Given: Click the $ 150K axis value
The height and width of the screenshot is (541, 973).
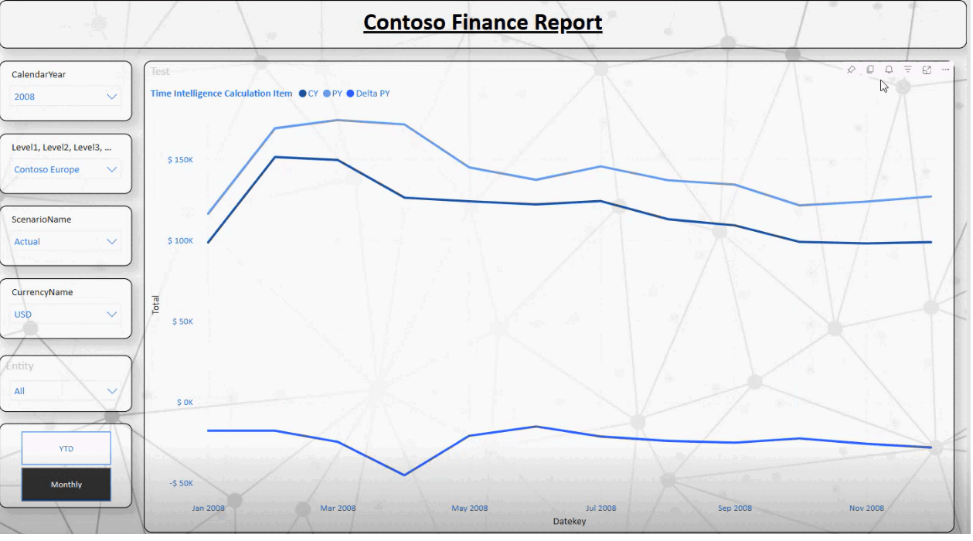Looking at the screenshot, I should pyautogui.click(x=180, y=160).
